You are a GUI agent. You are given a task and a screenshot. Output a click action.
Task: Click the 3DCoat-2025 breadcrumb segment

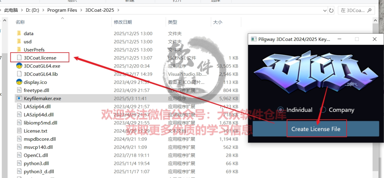(100, 10)
